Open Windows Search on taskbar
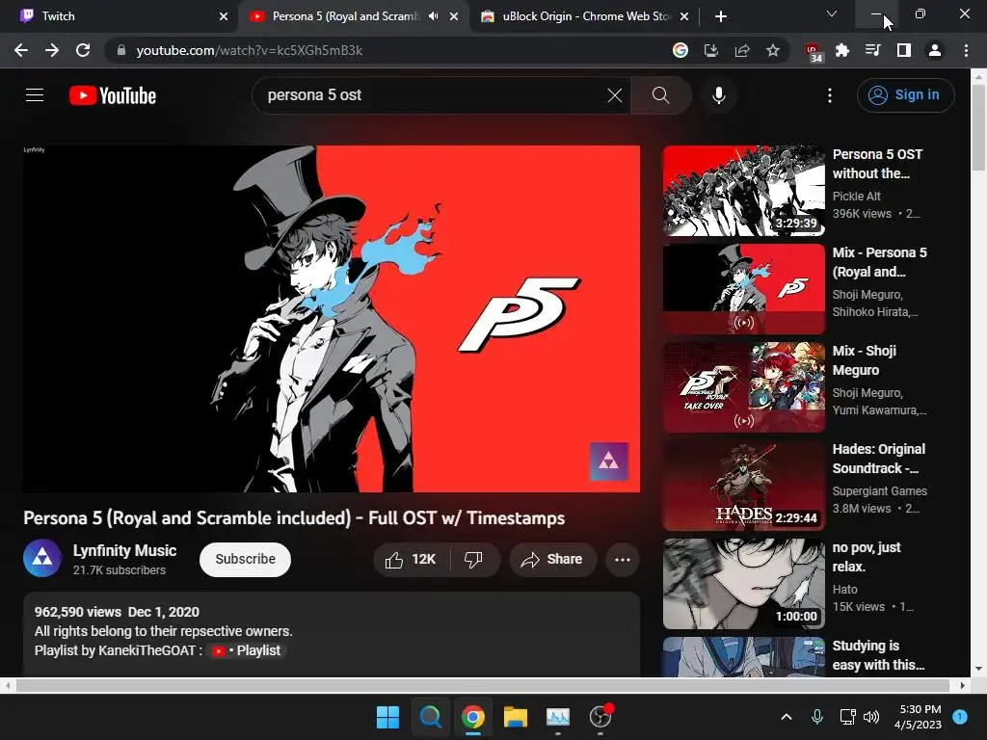 point(431,717)
